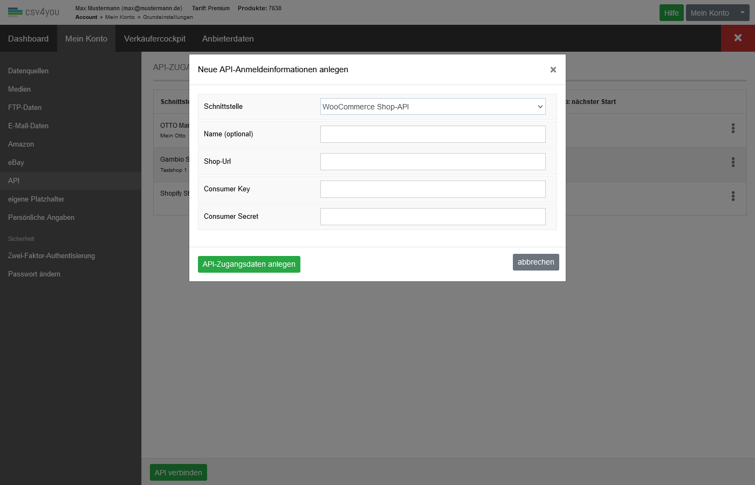Close the API credentials dialog with X

pyautogui.click(x=553, y=70)
